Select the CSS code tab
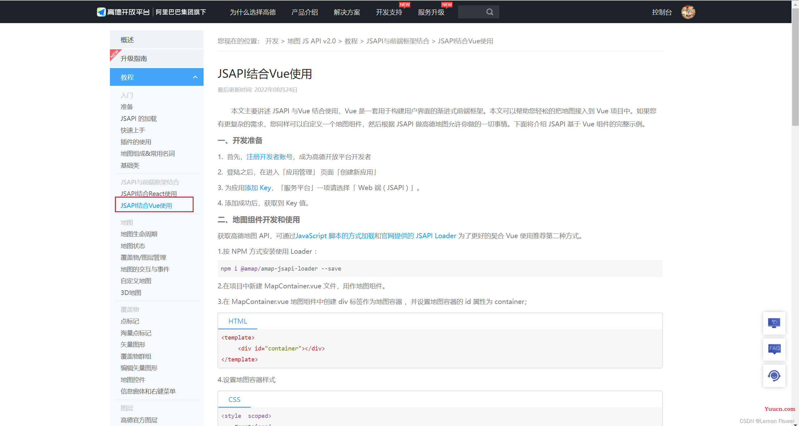 [x=234, y=399]
